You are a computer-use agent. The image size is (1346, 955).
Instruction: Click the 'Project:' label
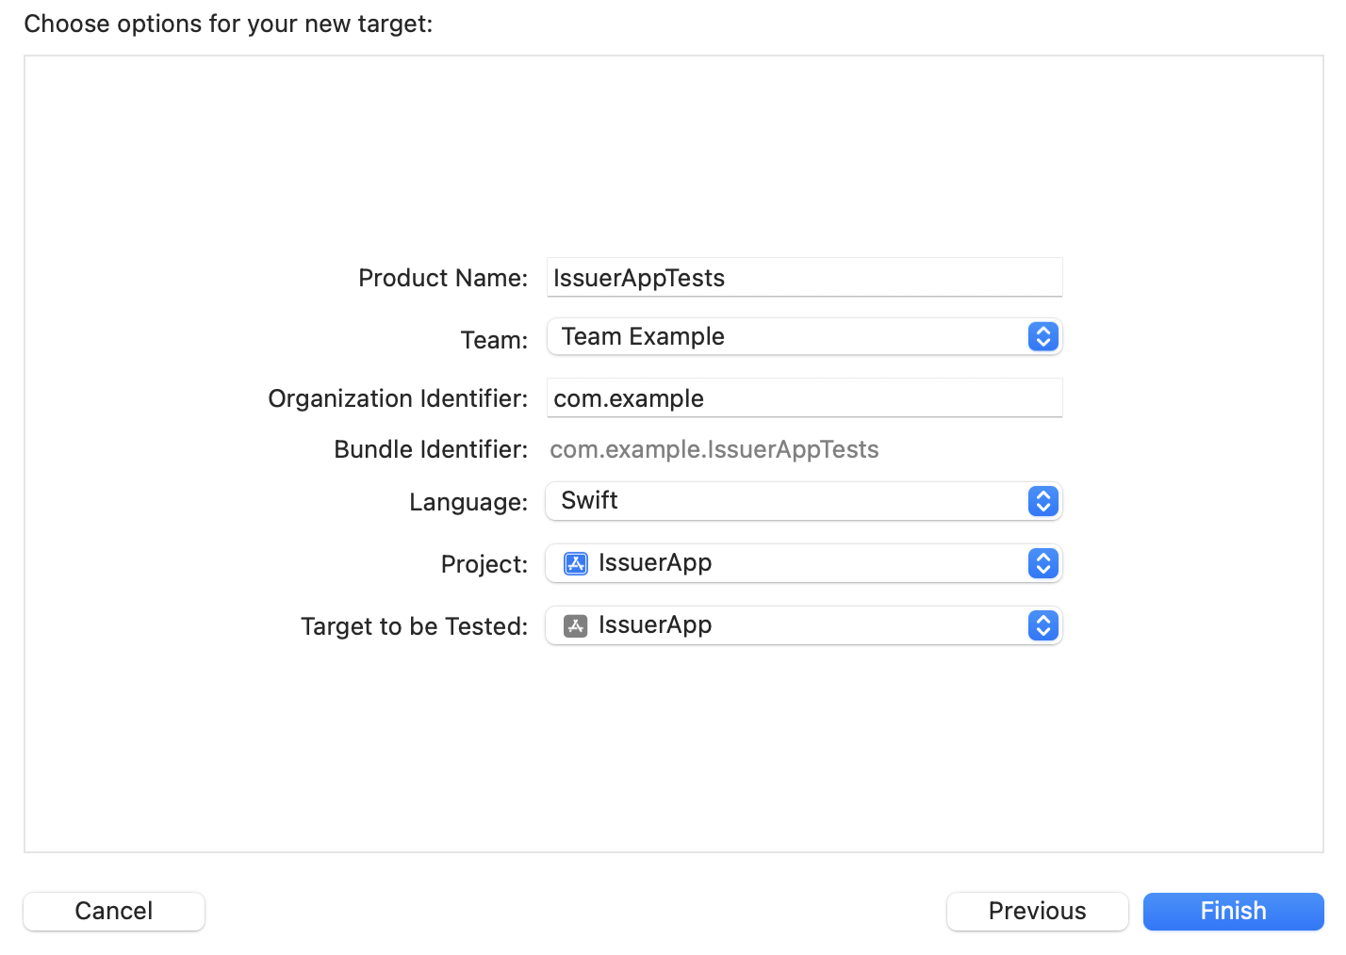484,564
